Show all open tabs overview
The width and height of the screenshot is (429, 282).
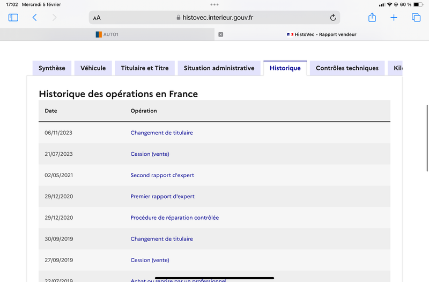point(416,18)
